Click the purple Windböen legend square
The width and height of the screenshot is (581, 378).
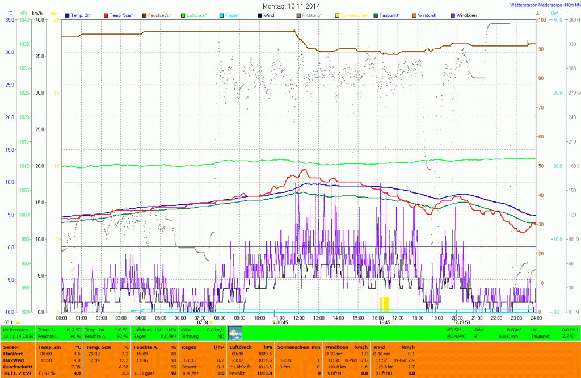click(x=452, y=15)
